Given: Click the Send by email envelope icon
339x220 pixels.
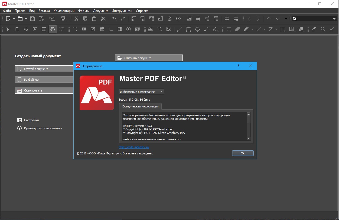Looking at the screenshot, I should coord(52,19).
